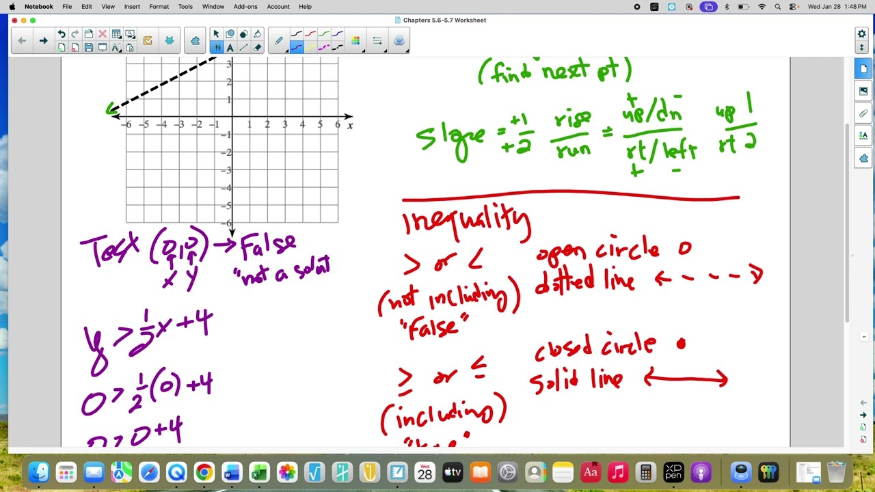Toggle Bluetooth menu bar icon

(x=727, y=7)
